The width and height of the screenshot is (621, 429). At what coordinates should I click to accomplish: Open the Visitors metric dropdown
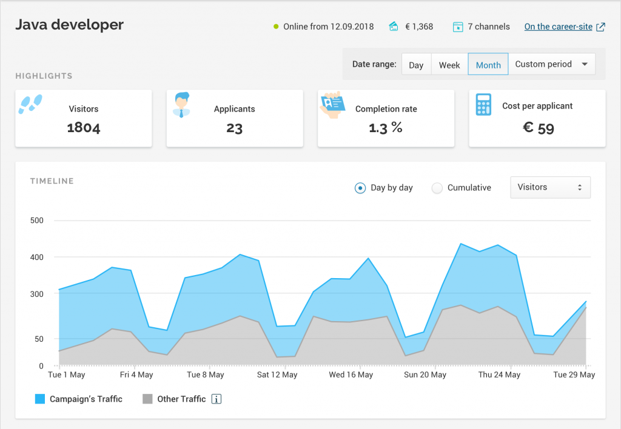[550, 187]
